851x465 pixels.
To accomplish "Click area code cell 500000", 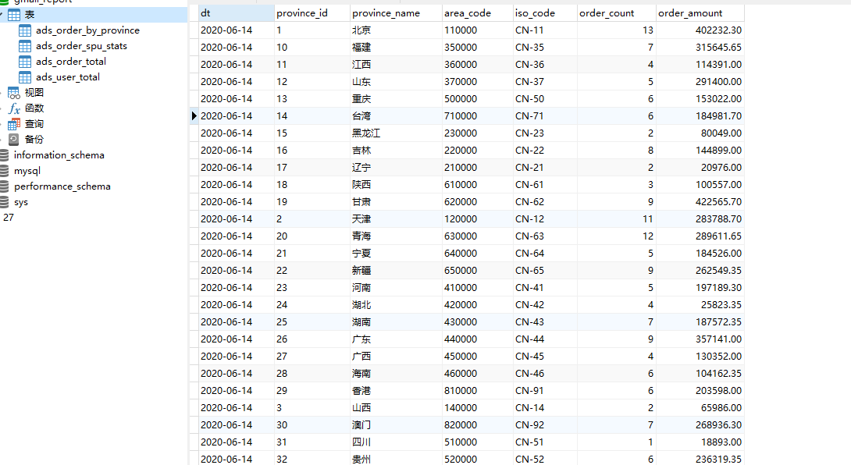I will click(x=477, y=99).
